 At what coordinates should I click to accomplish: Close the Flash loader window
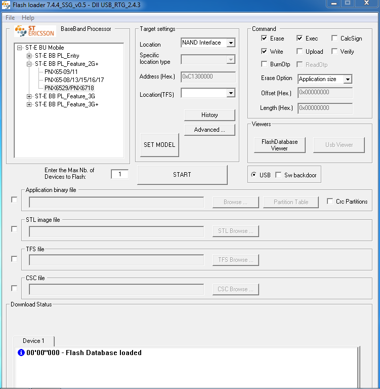[x=367, y=4]
